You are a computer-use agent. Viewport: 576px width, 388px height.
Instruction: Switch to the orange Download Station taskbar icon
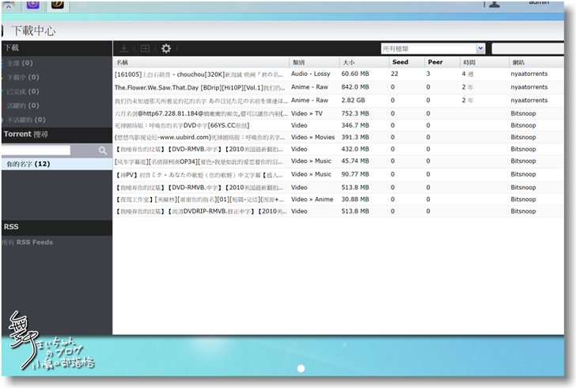point(57,5)
